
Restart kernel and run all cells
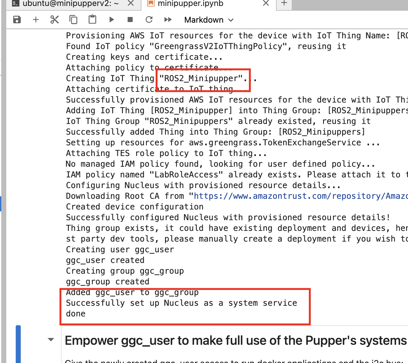click(168, 20)
